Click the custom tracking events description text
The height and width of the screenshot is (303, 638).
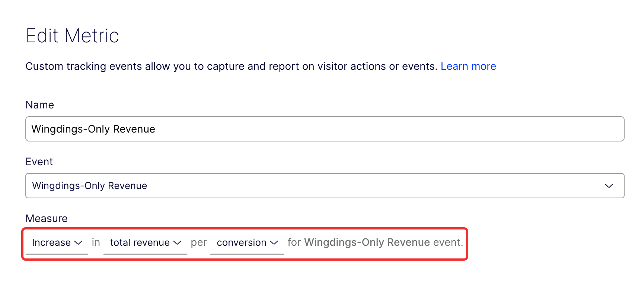pyautogui.click(x=231, y=66)
